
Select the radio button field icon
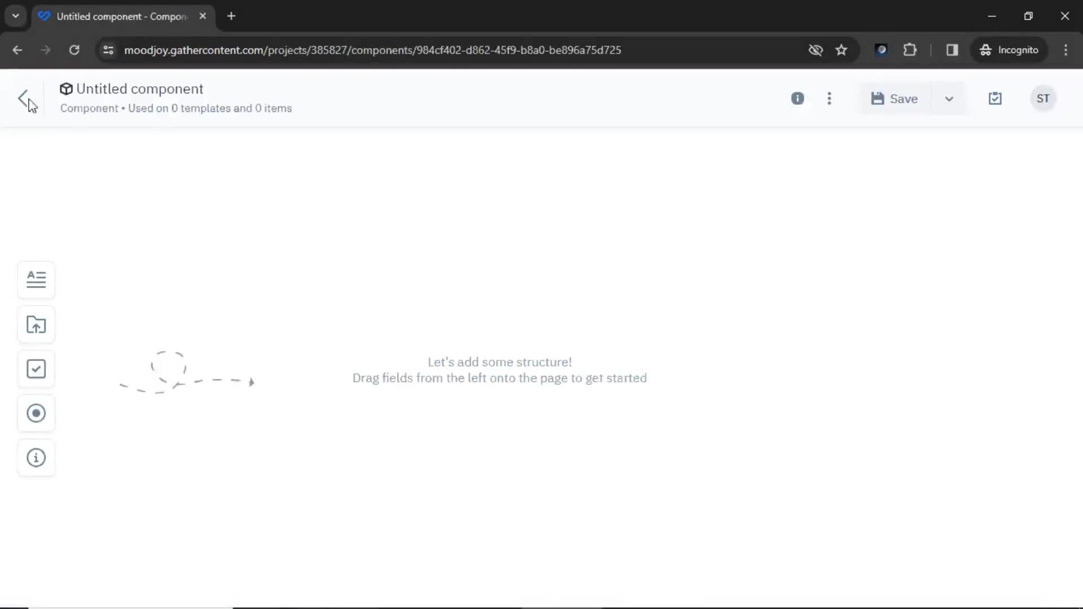[x=36, y=413]
